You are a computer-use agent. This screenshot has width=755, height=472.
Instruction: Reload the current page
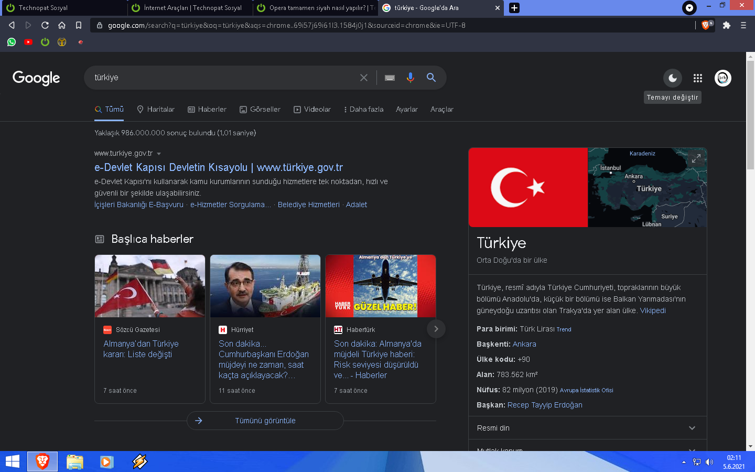point(45,25)
